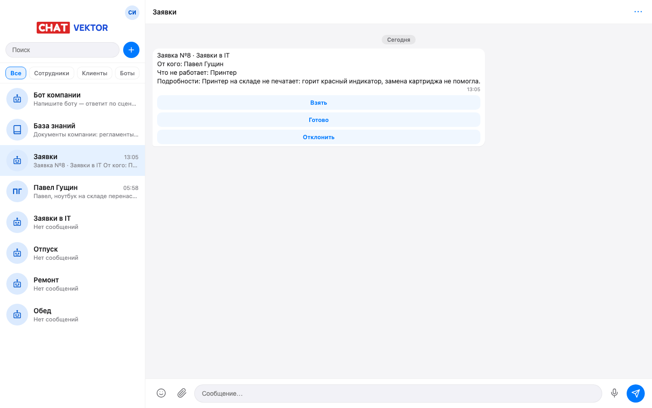Open the Бот компании robot icon chat
Image resolution: width=652 pixels, height=408 pixels.
point(17,99)
